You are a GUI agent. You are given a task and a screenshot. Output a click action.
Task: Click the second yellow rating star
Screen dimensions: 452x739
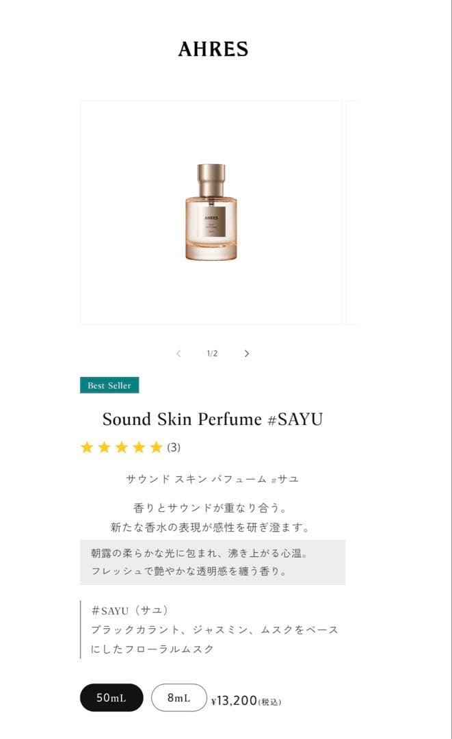click(x=104, y=447)
